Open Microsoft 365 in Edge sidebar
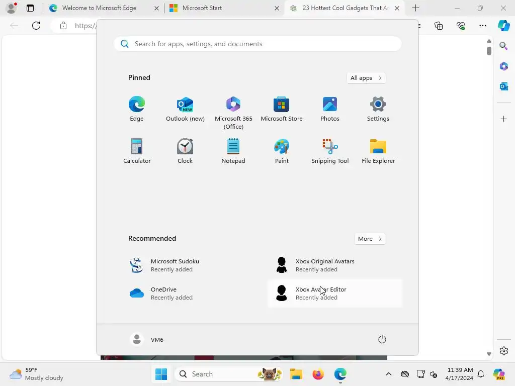This screenshot has width=515, height=386. tap(503, 66)
